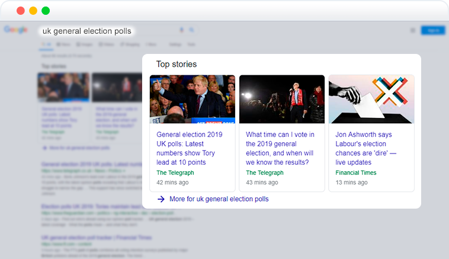This screenshot has height=259, width=449.
Task: Open What time can I vote headline
Action: click(x=280, y=148)
